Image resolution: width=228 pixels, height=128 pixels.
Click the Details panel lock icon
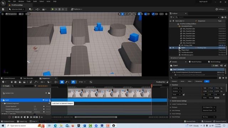click(225, 65)
